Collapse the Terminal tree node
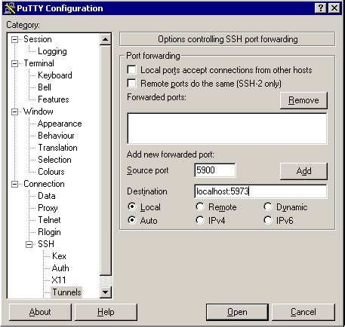Viewport: 345px width, 327px height. (x=15, y=63)
